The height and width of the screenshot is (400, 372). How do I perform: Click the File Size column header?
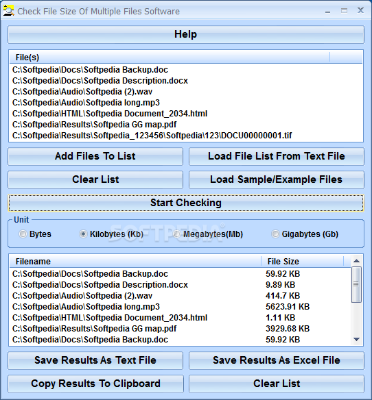(x=303, y=261)
